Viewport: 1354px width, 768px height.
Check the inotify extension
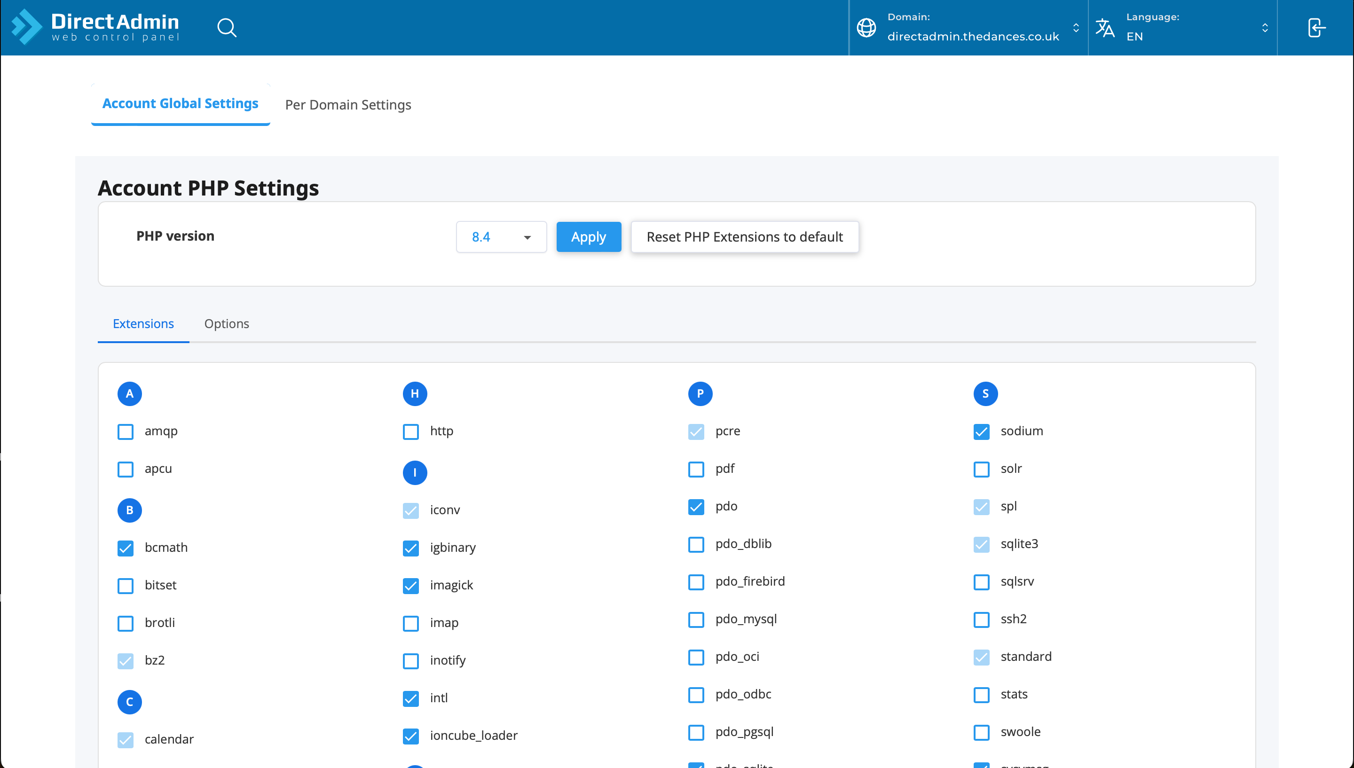(411, 660)
